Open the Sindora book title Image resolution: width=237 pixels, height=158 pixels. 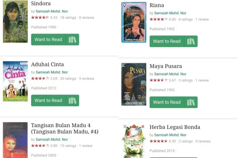point(41,3)
